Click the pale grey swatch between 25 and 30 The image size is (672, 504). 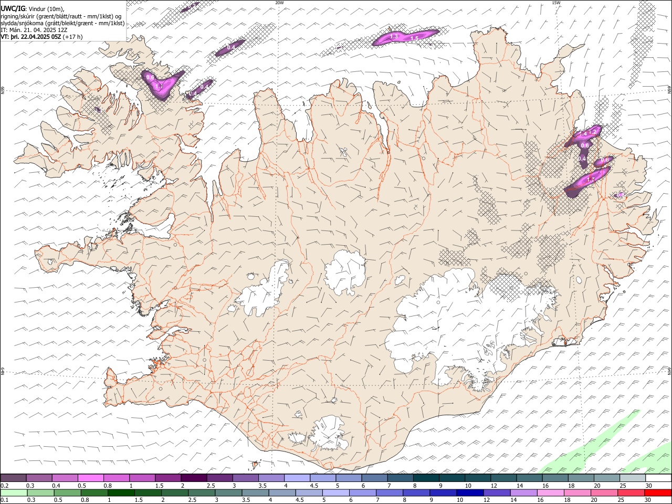point(633,478)
